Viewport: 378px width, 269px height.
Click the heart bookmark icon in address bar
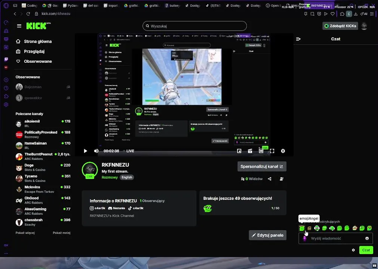[332, 14]
